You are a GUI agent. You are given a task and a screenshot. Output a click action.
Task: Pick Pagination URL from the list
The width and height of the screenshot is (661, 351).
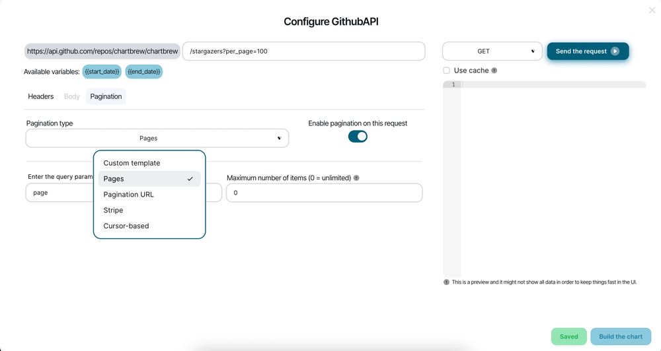(128, 195)
